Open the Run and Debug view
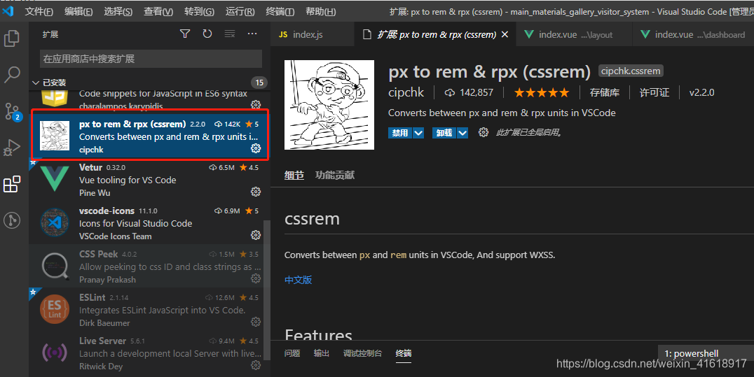 pyautogui.click(x=12, y=148)
